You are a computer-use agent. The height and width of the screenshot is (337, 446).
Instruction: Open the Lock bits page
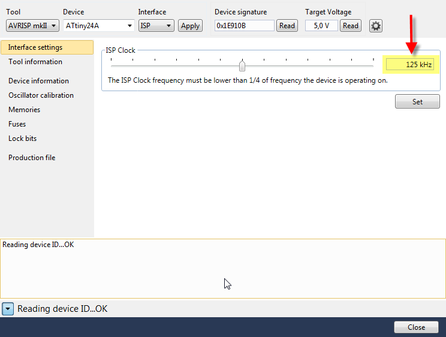click(x=23, y=139)
